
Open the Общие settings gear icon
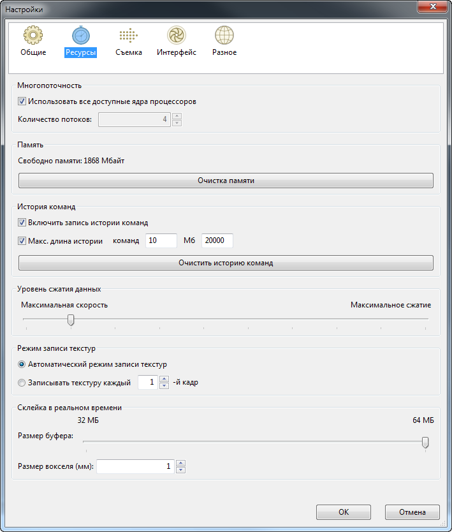tap(33, 35)
